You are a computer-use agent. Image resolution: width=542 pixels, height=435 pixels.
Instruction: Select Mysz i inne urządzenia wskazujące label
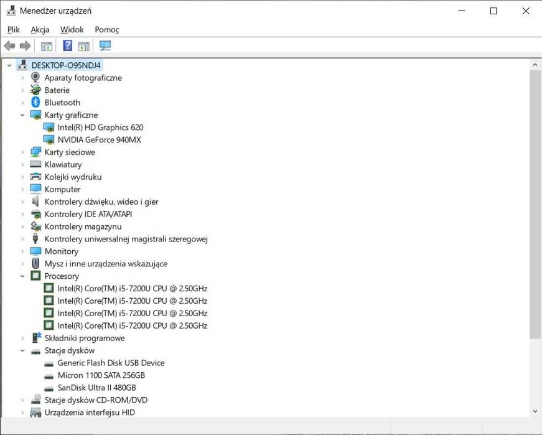click(x=106, y=264)
